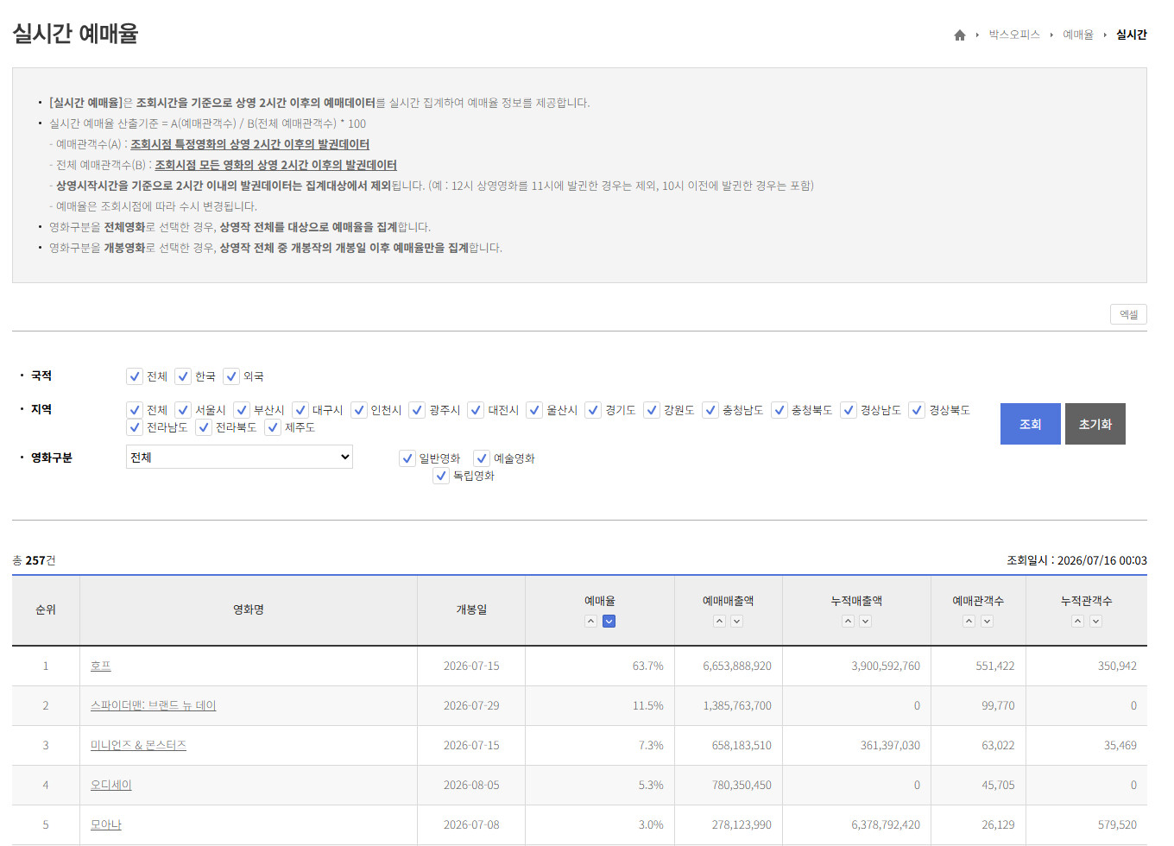Screen dimensions: 1174x846
Task: Sort 예매매출액 column descending arrow
Action: [x=736, y=622]
